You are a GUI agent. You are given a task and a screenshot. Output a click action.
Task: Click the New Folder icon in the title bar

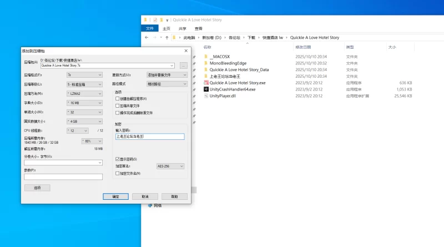tap(161, 20)
